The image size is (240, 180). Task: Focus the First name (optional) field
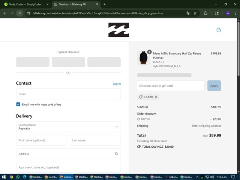pyautogui.click(x=42, y=140)
